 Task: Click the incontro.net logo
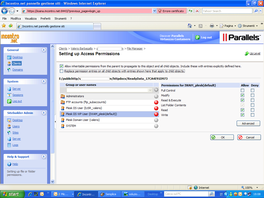[10, 38]
